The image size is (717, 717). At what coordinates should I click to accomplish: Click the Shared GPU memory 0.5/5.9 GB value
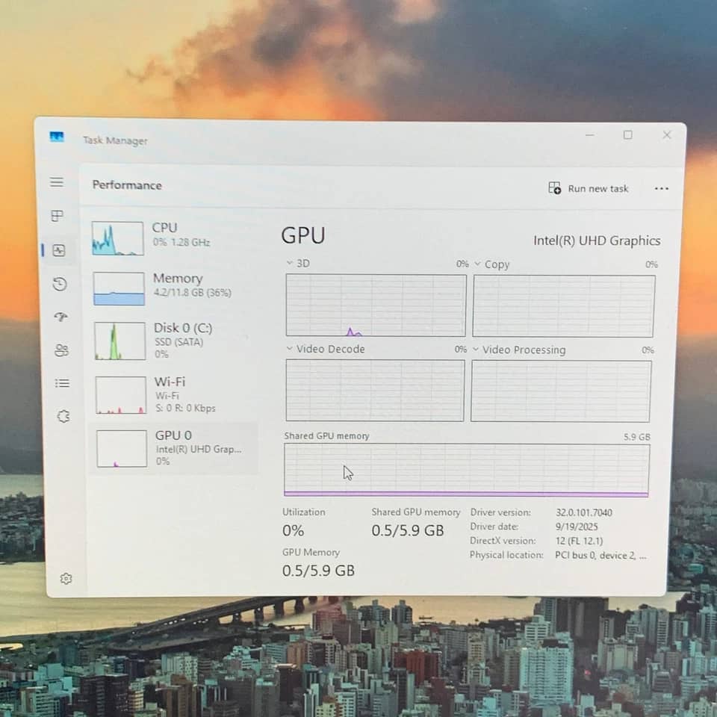(x=408, y=530)
